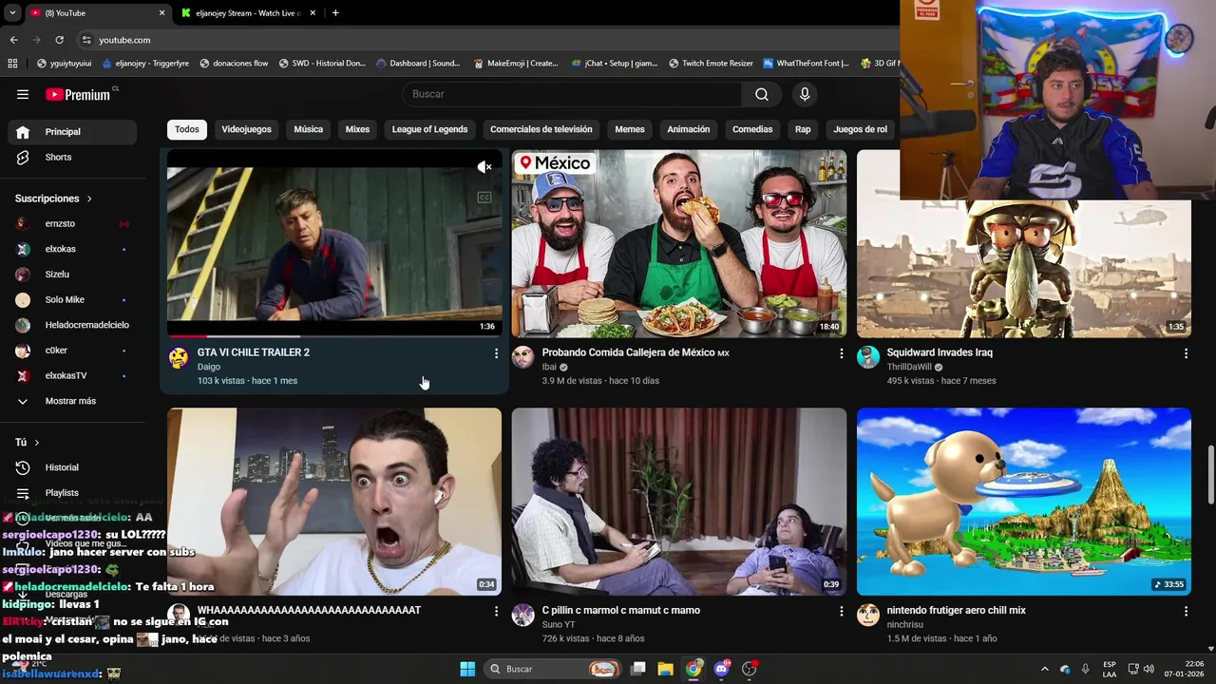Unmute the GTA VI CHILE TRAILER 2 preview

point(484,167)
